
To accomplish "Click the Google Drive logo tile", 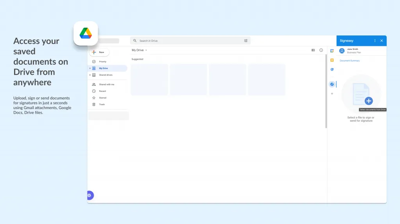I will tap(86, 34).
